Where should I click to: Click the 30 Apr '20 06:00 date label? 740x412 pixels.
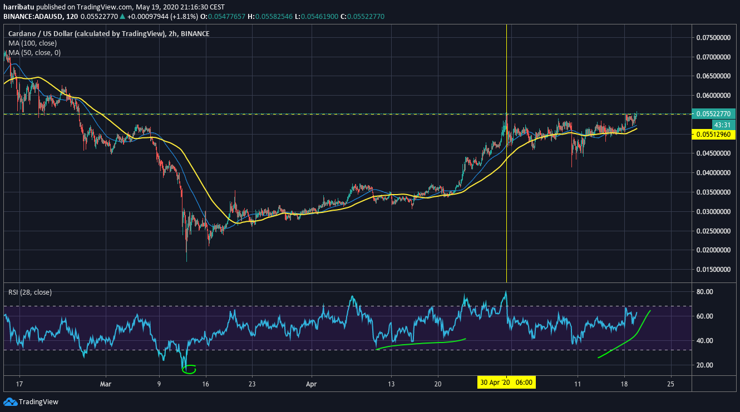pos(506,383)
